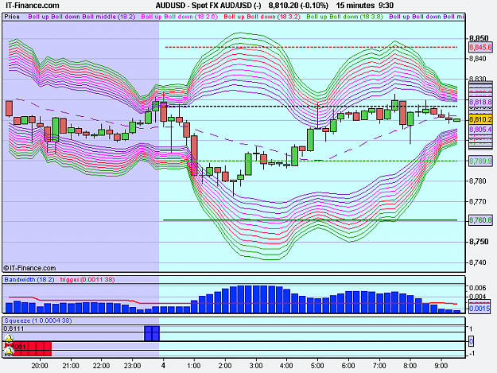Click the alert bell on the red Squeeze row
This screenshot has height=373, width=497.
pyautogui.click(x=9, y=350)
